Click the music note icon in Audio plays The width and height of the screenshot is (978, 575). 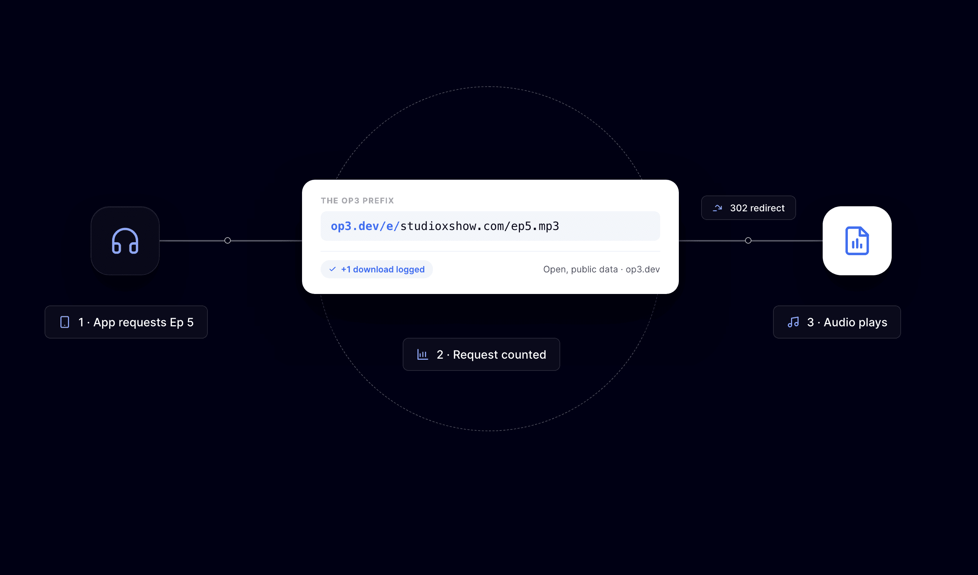(793, 322)
